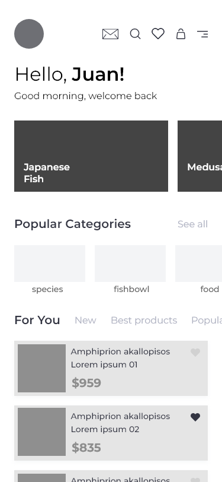Tap the search magnifier icon
Viewport: 222px width, 482px height.
pos(135,34)
